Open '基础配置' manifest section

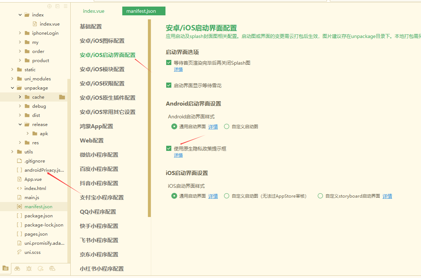pyautogui.click(x=91, y=27)
